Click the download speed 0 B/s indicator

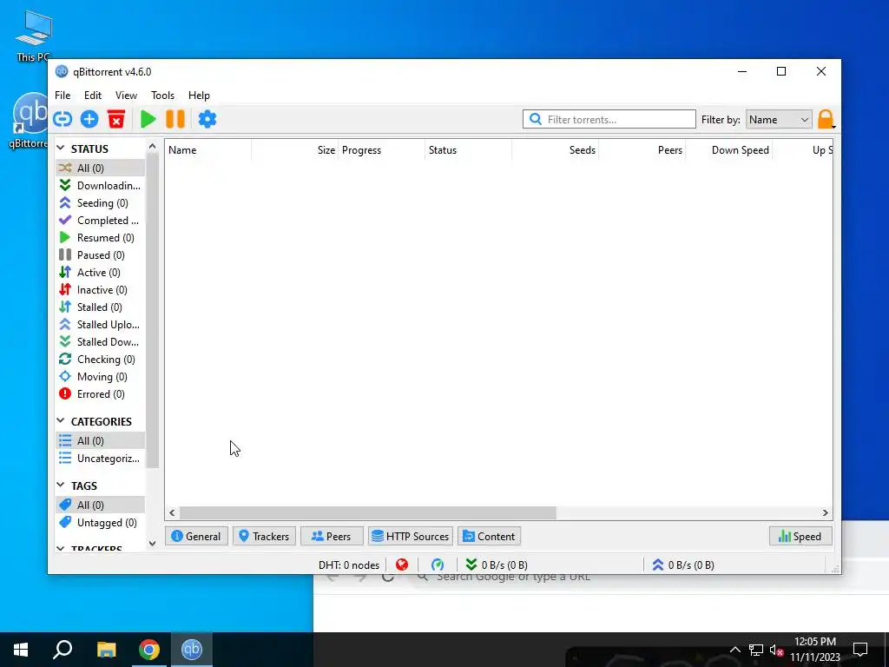pyautogui.click(x=497, y=565)
